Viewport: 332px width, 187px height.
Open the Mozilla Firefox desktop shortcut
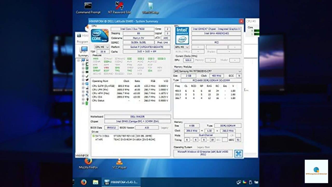coord(88,164)
